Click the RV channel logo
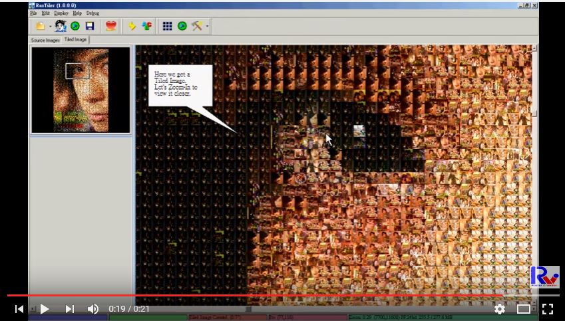This screenshot has width=565, height=321. point(545,276)
